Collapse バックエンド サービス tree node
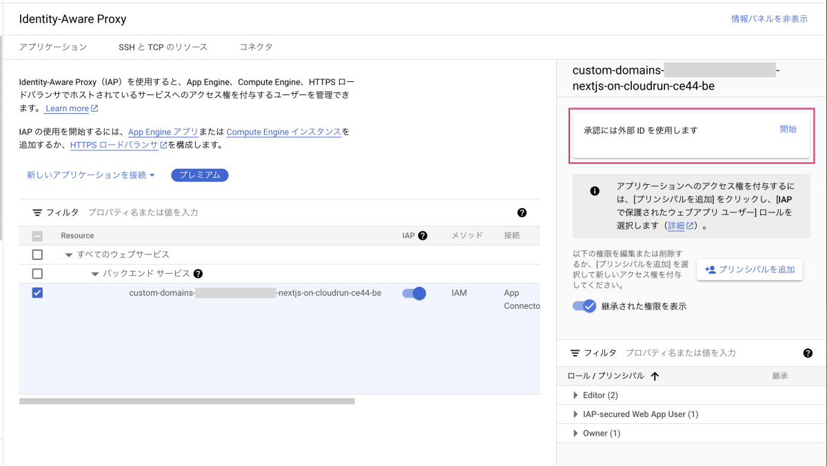This screenshot has width=827, height=466. point(96,274)
